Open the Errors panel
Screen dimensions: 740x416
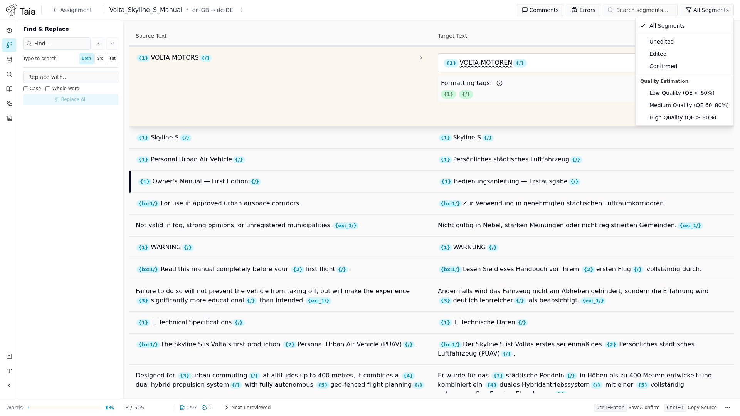[x=584, y=10]
